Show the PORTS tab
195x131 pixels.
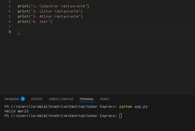(x=105, y=99)
